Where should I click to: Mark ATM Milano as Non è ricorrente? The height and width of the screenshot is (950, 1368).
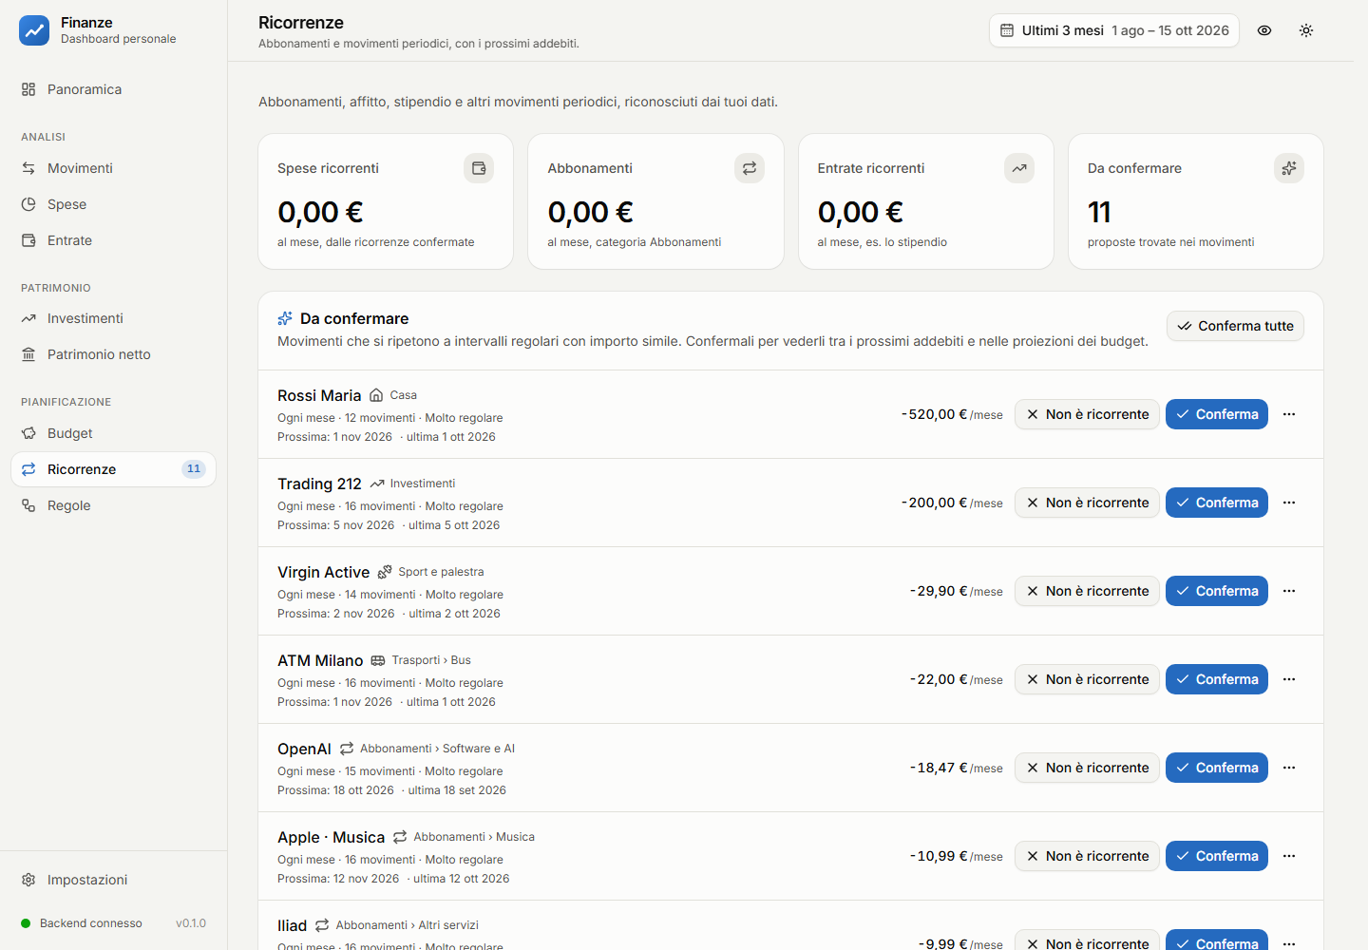pos(1087,679)
